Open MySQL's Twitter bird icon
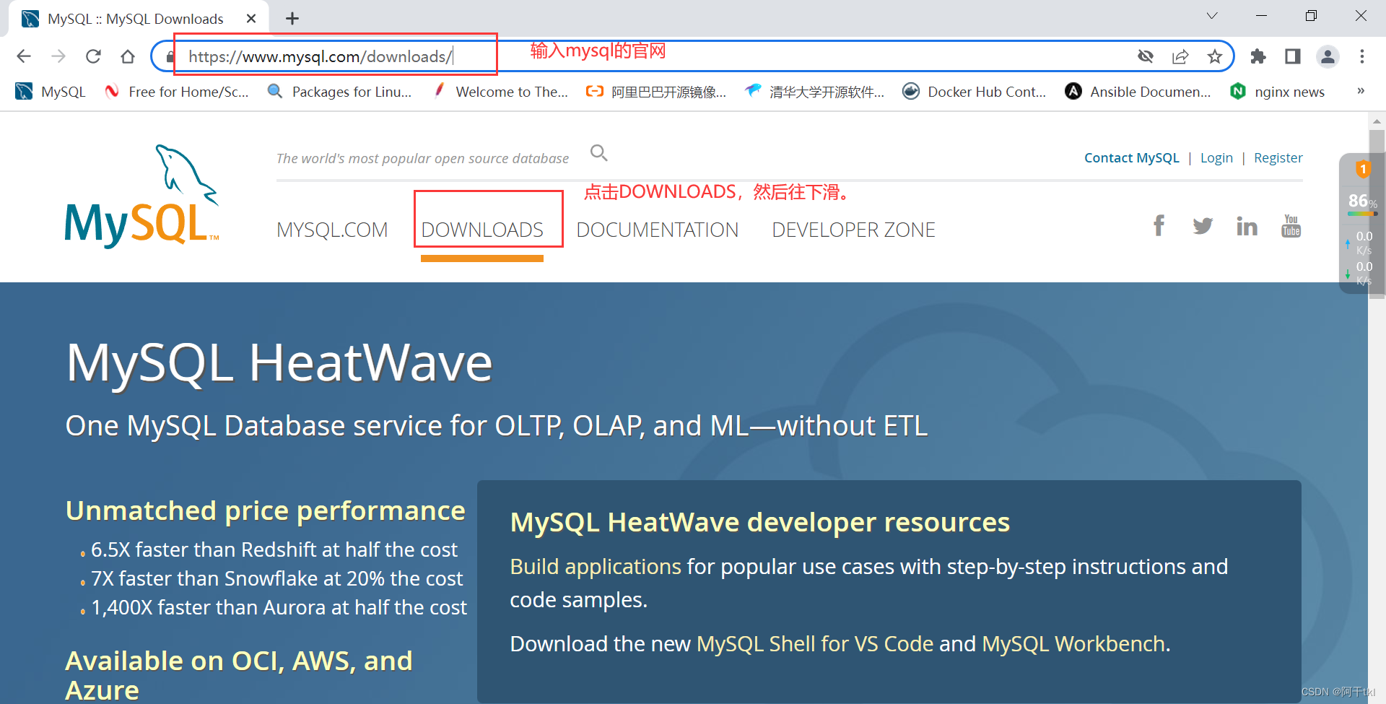1386x704 pixels. [x=1203, y=226]
